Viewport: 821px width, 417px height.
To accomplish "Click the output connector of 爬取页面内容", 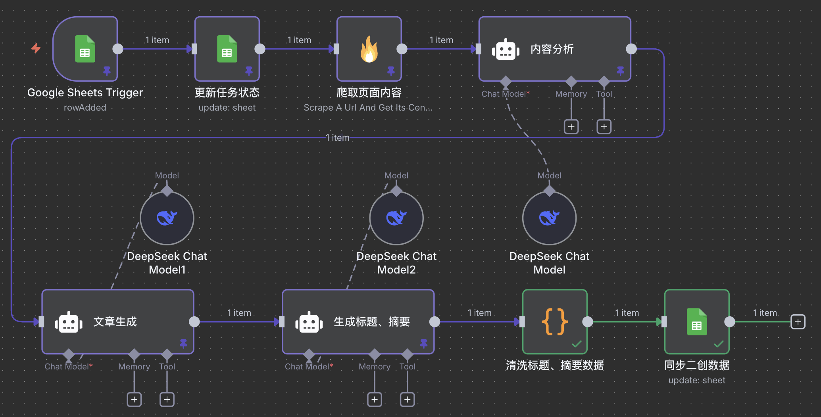I will (x=402, y=49).
